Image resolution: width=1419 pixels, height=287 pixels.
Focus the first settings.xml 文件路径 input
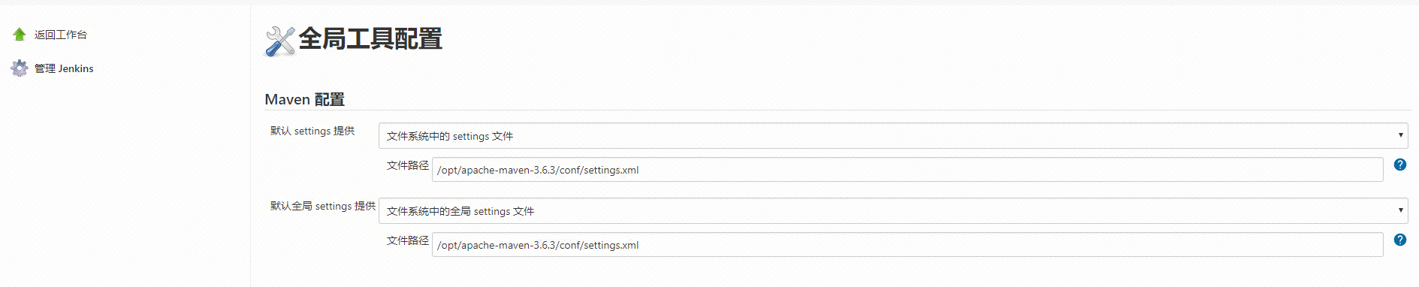click(907, 170)
